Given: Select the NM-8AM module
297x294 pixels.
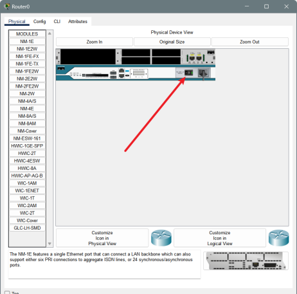Looking at the screenshot, I should pyautogui.click(x=27, y=124).
